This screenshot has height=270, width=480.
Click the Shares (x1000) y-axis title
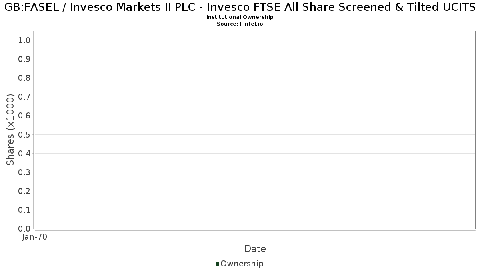click(x=11, y=130)
